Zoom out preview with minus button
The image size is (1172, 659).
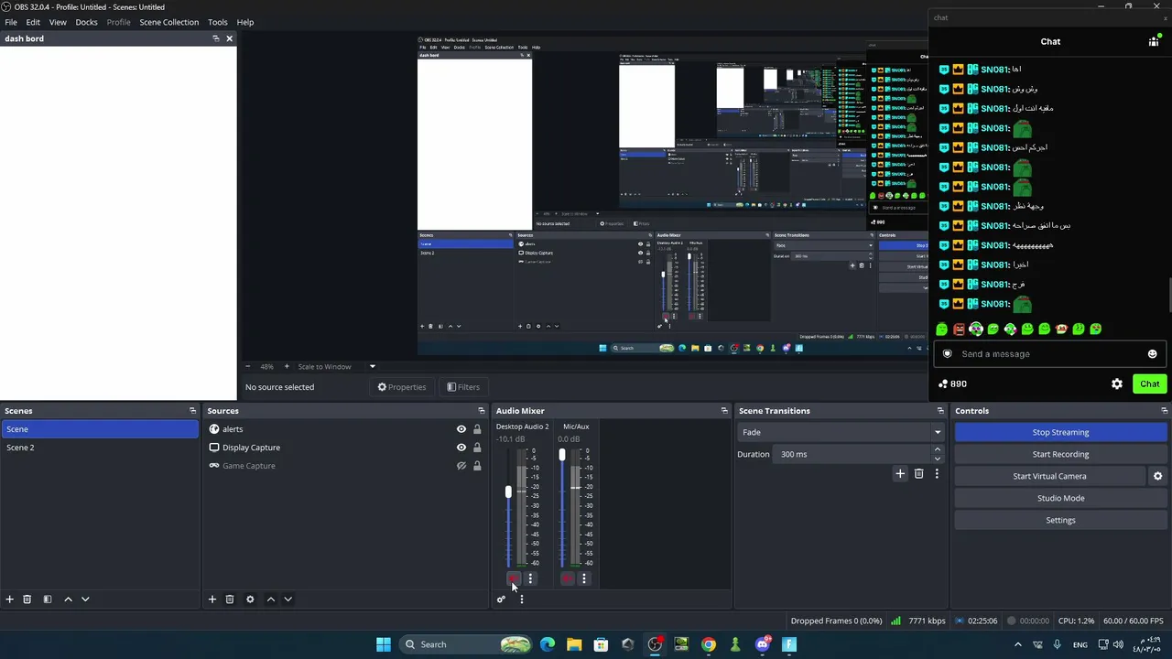(x=247, y=366)
